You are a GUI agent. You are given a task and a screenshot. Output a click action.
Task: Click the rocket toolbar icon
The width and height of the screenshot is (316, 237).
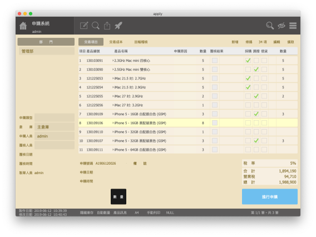click(x=119, y=26)
